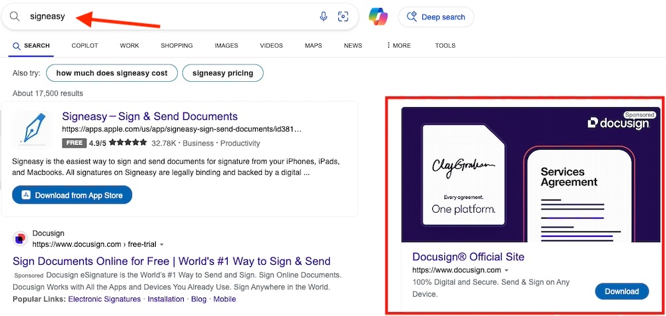Click the Deep search button
Viewport: 666px width, 316px height.
click(x=436, y=17)
